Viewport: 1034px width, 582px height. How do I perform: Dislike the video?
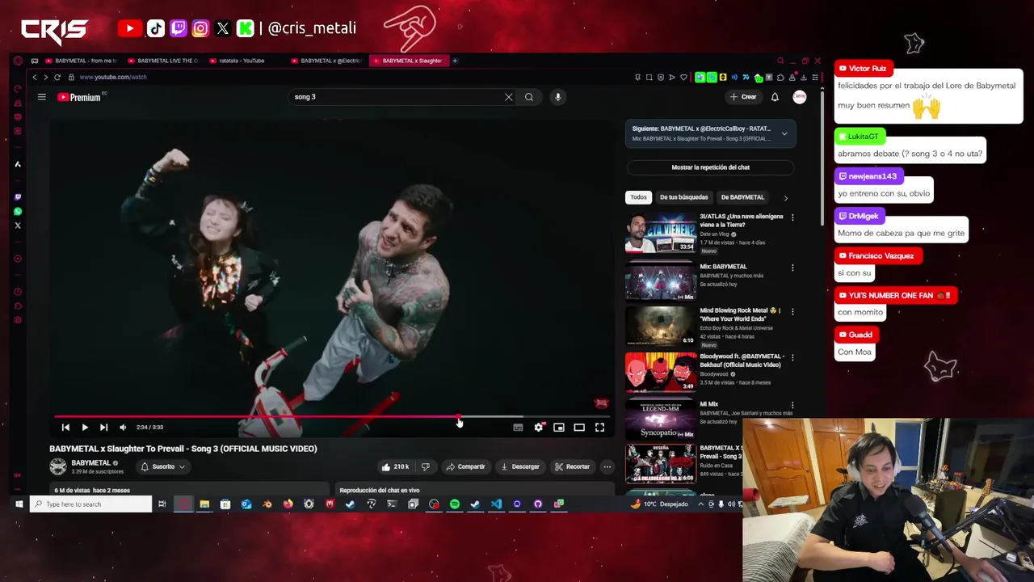[426, 466]
